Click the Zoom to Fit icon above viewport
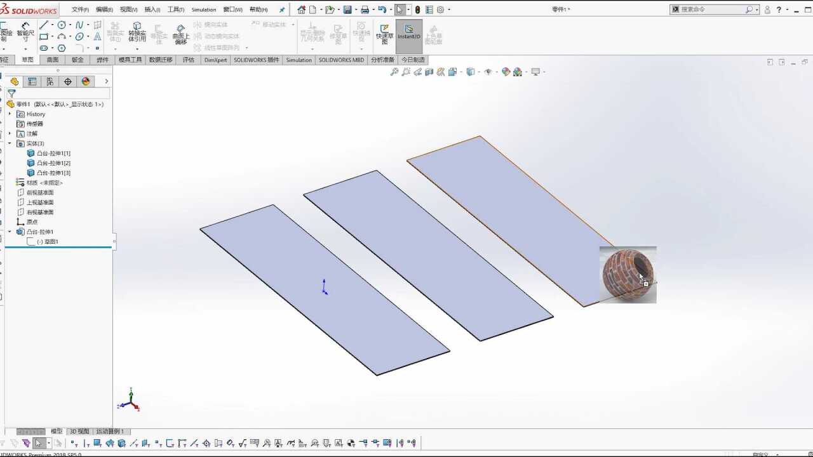The image size is (813, 457). [x=395, y=72]
